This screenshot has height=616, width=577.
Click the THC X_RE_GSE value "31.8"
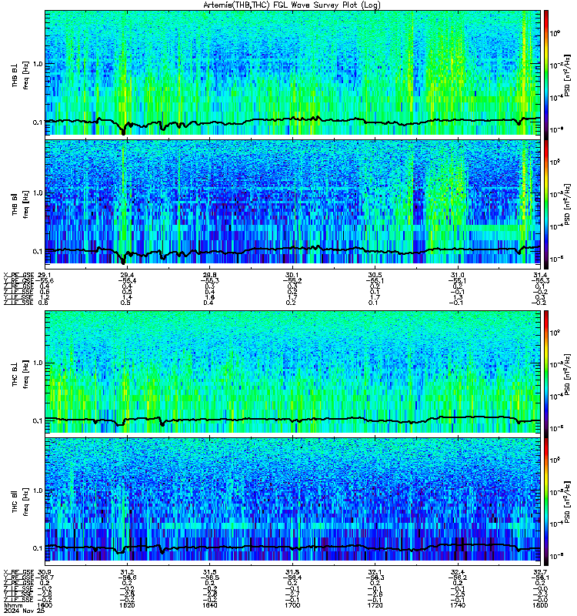292,572
